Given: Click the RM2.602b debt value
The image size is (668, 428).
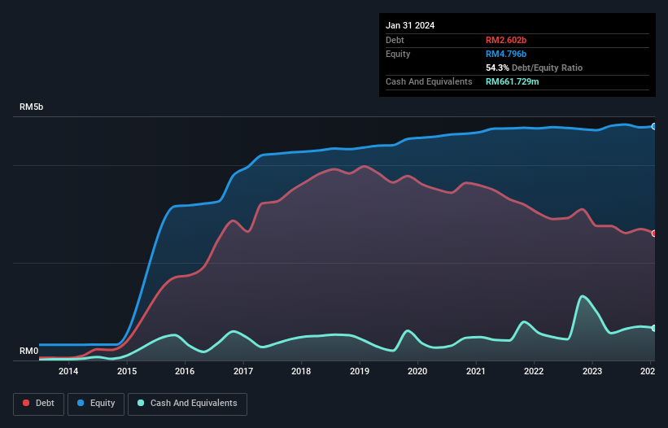Looking at the screenshot, I should tap(506, 40).
